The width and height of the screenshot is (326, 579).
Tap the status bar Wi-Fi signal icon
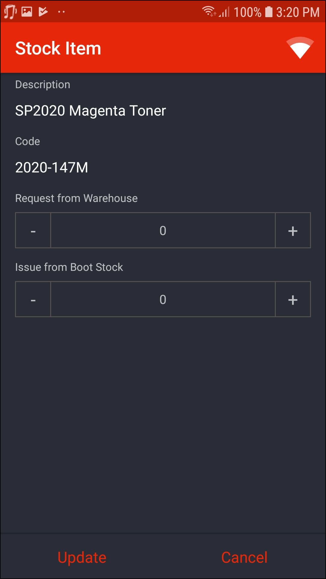[x=209, y=11]
